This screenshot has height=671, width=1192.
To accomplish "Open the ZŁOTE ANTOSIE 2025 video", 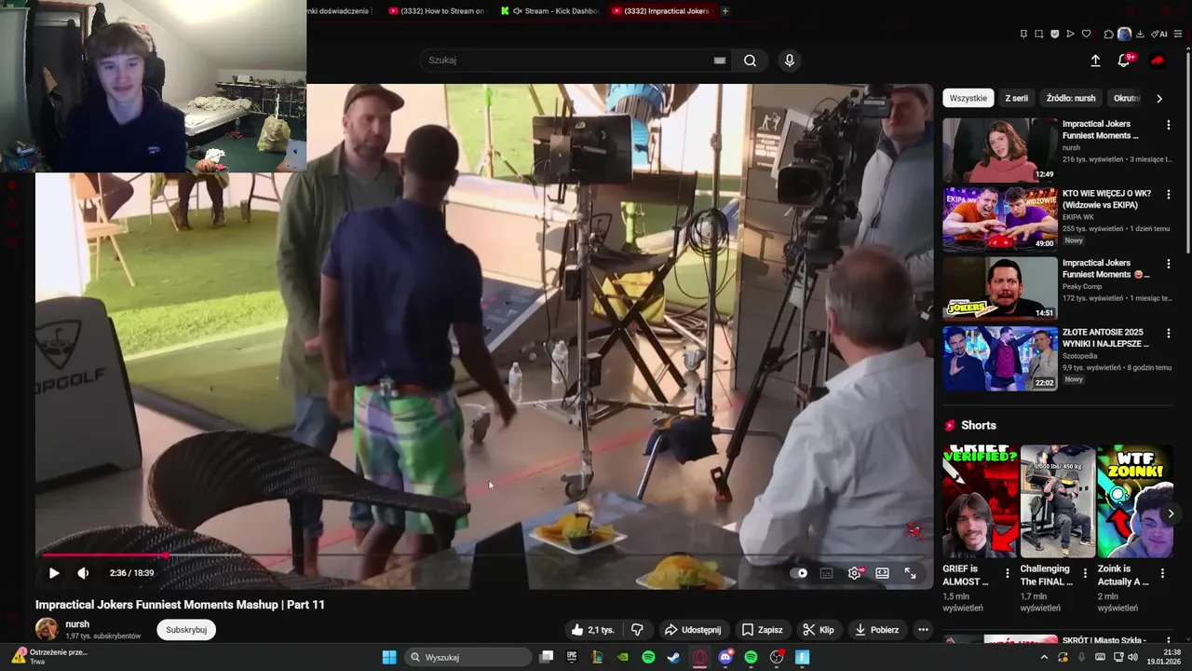I will click(1000, 359).
